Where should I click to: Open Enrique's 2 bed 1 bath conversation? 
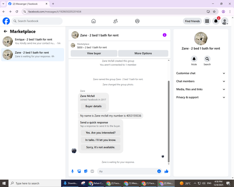pyautogui.click(x=33, y=42)
